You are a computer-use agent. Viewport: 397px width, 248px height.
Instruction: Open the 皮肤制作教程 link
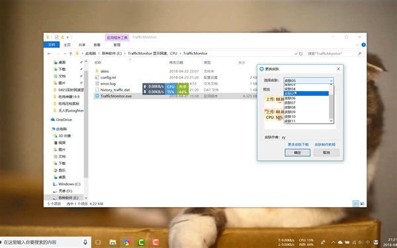pos(325,144)
